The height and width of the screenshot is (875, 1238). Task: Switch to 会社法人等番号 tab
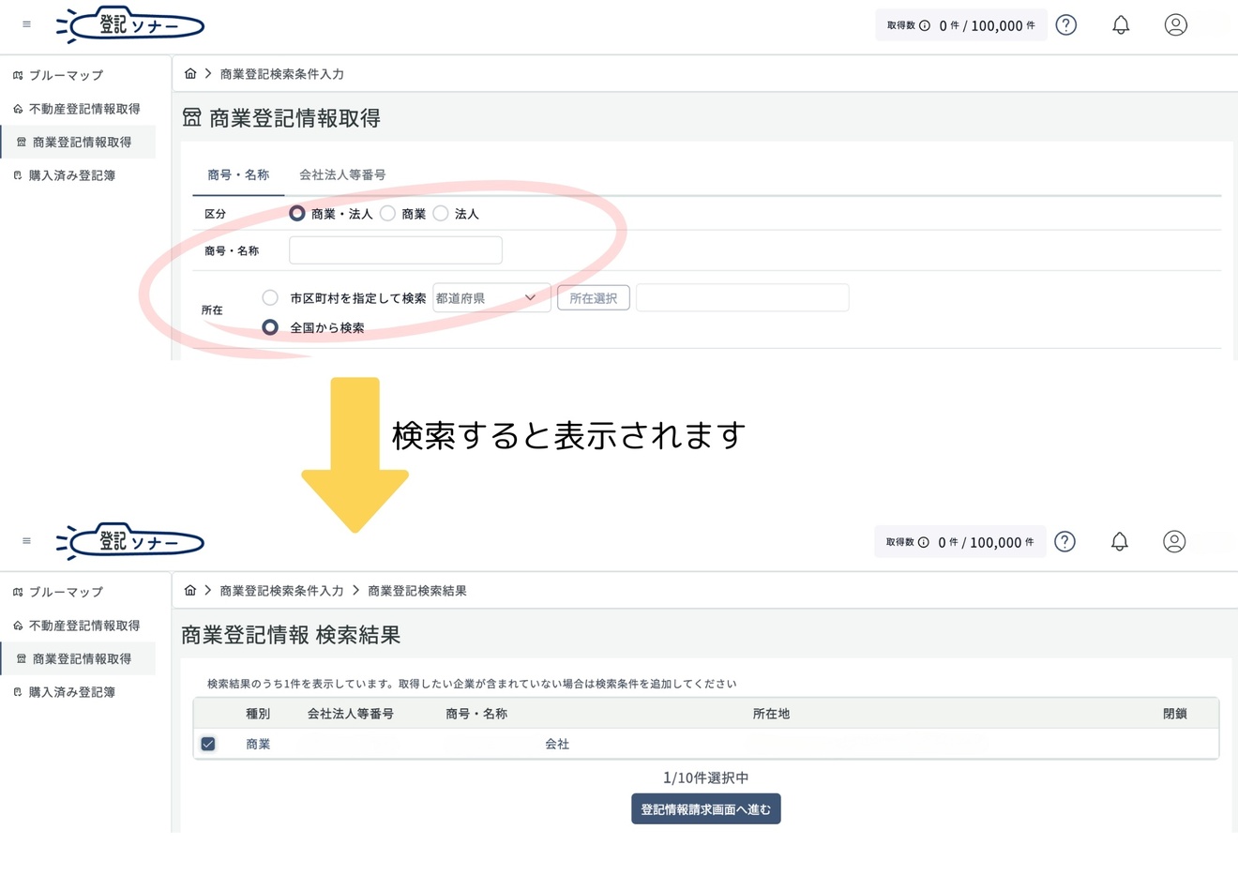click(x=342, y=174)
